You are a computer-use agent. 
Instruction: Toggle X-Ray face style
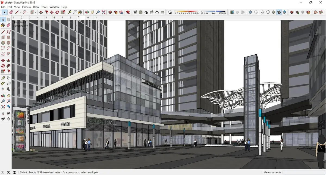point(250,12)
